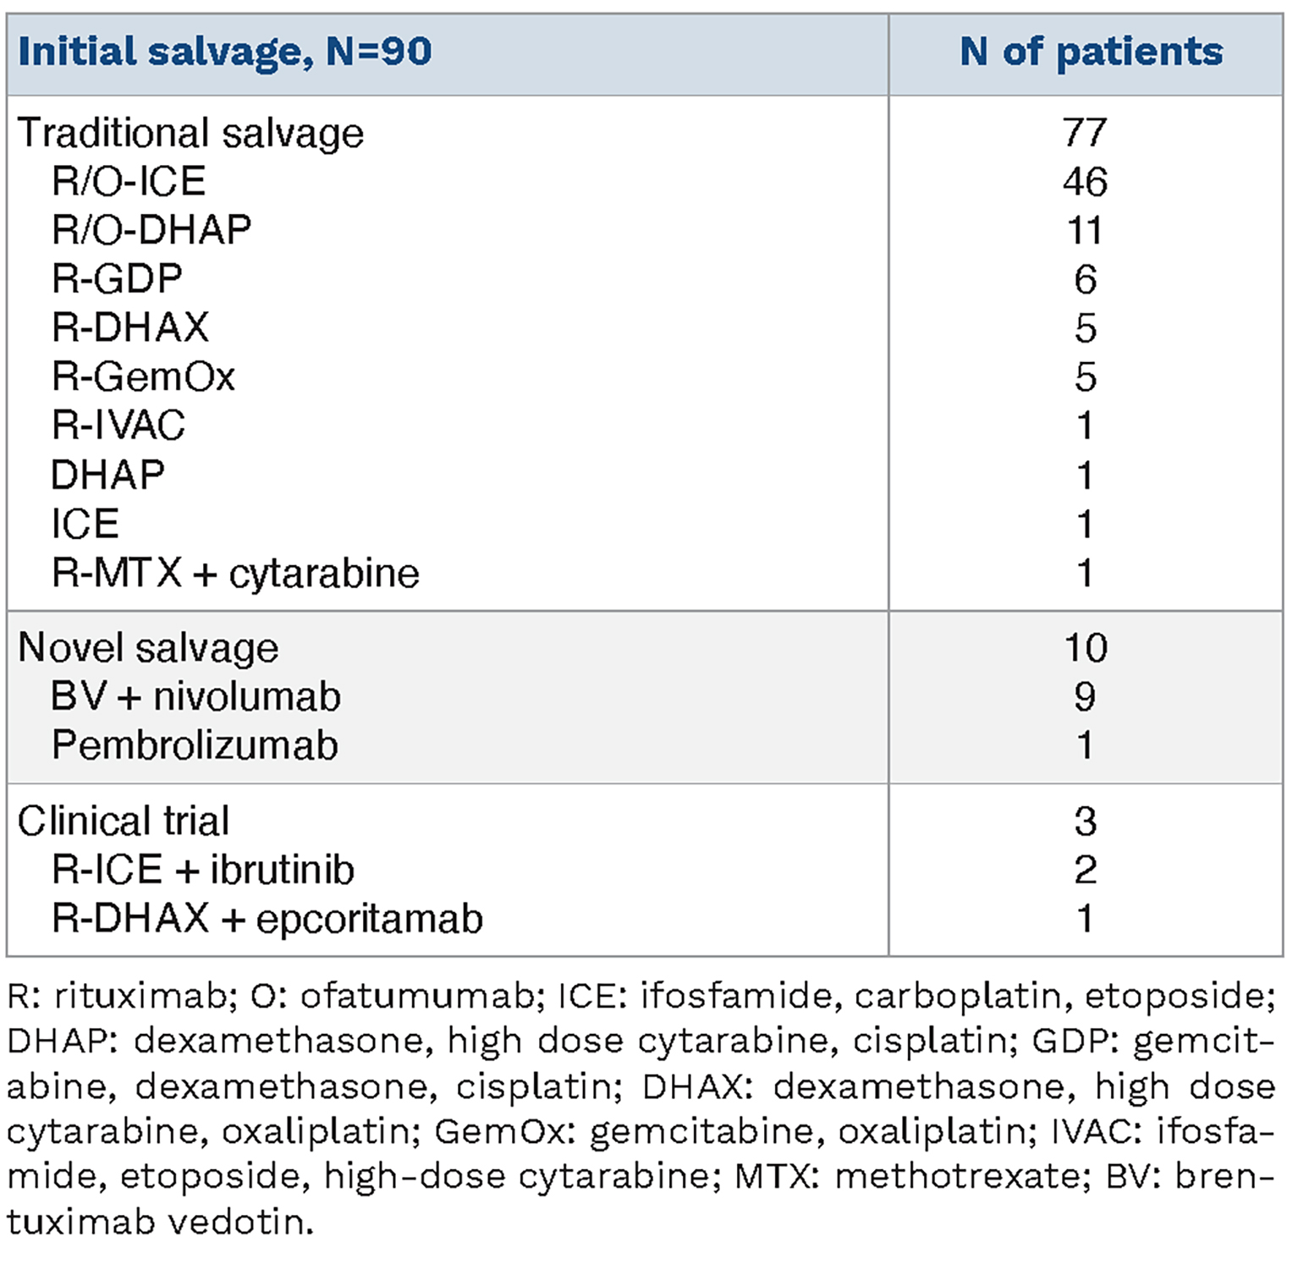Click the 'Initial salvage, N=90' column header
The width and height of the screenshot is (1298, 1264).
coord(225,52)
